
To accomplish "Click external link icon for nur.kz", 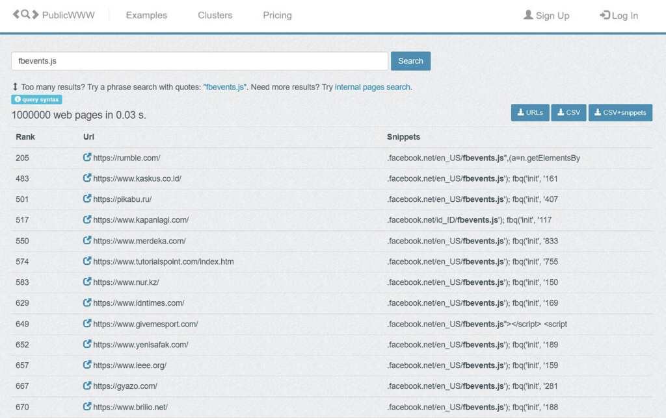I will click(x=87, y=282).
